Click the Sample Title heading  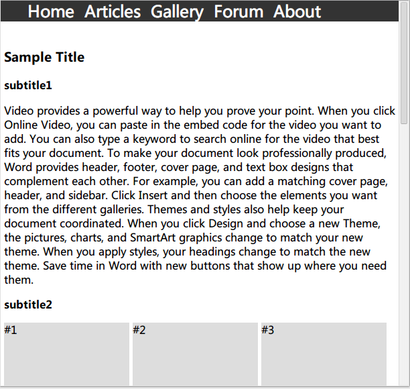(x=44, y=57)
